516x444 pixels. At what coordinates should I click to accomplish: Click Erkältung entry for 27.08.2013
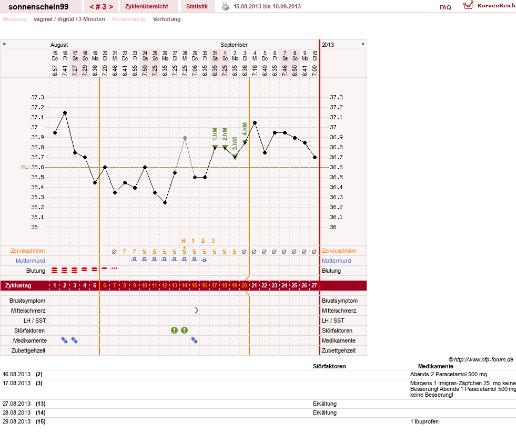click(325, 404)
